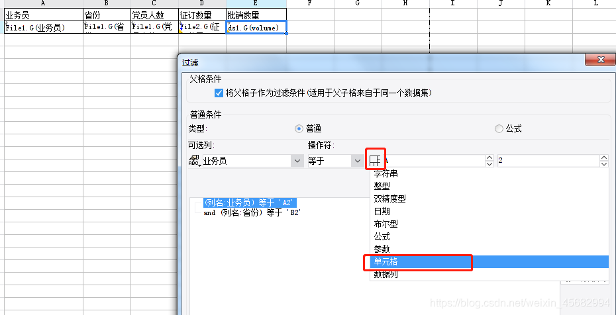
Task: Select the 普通 radio button
Action: tap(299, 128)
